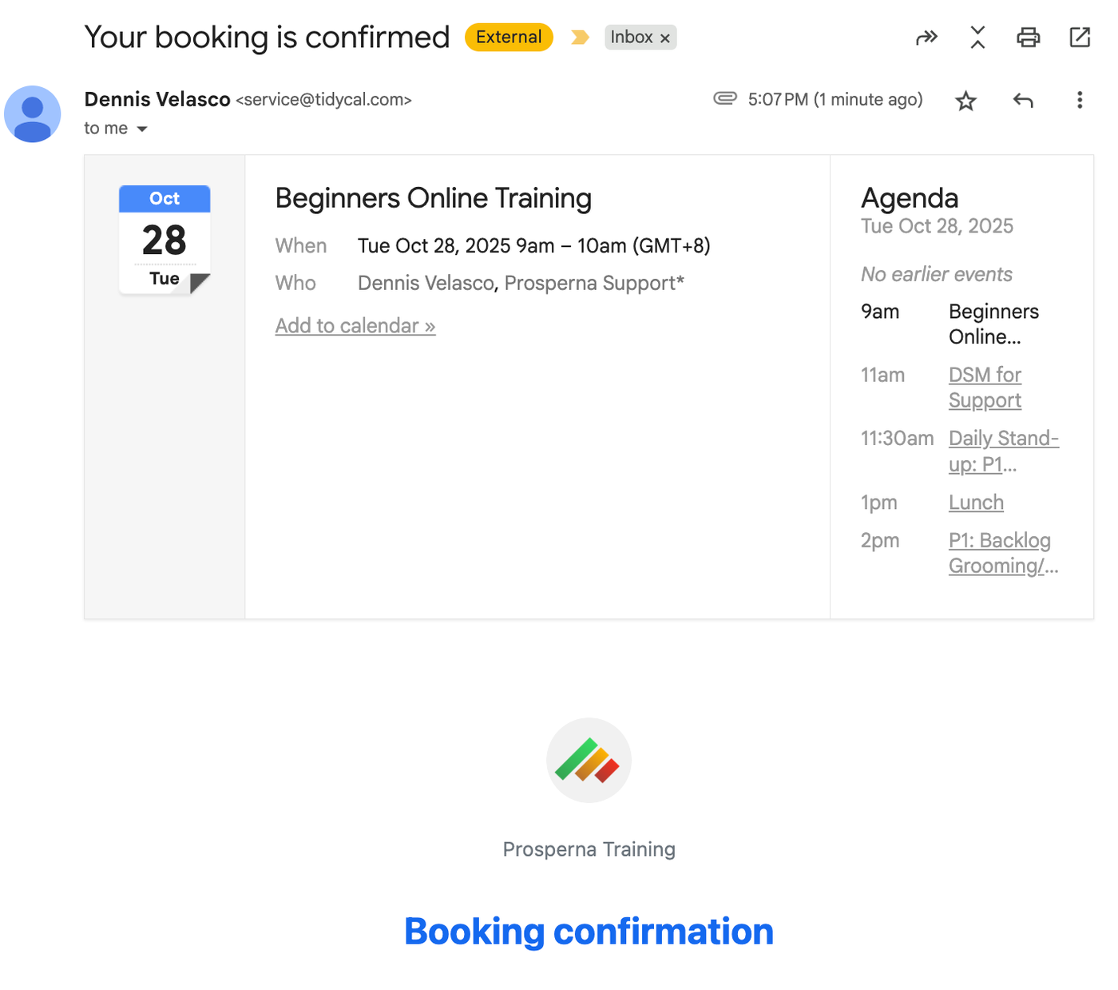The width and height of the screenshot is (1118, 990).
Task: Open the email in a new window
Action: (x=1080, y=38)
